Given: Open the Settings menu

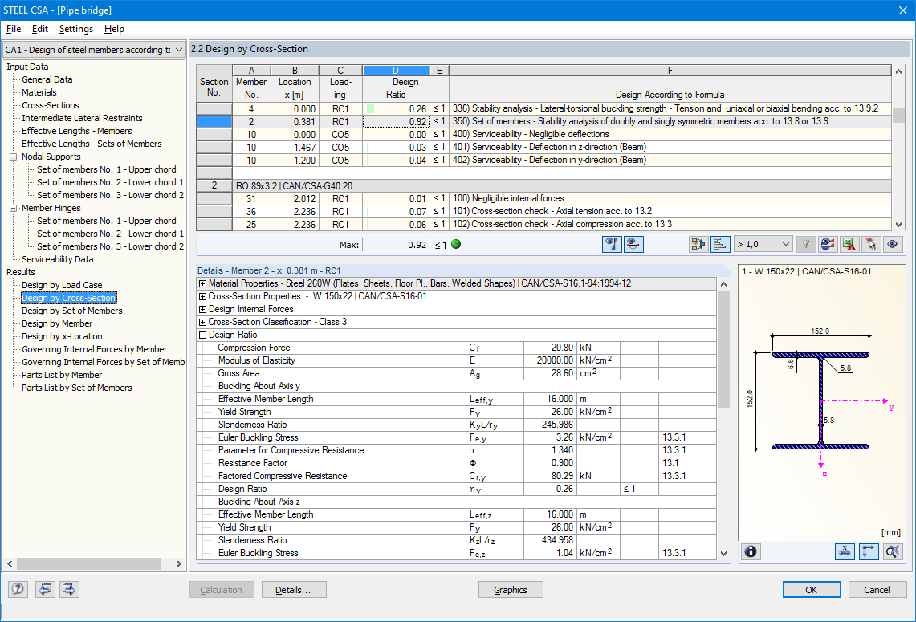Looking at the screenshot, I should click(x=75, y=28).
